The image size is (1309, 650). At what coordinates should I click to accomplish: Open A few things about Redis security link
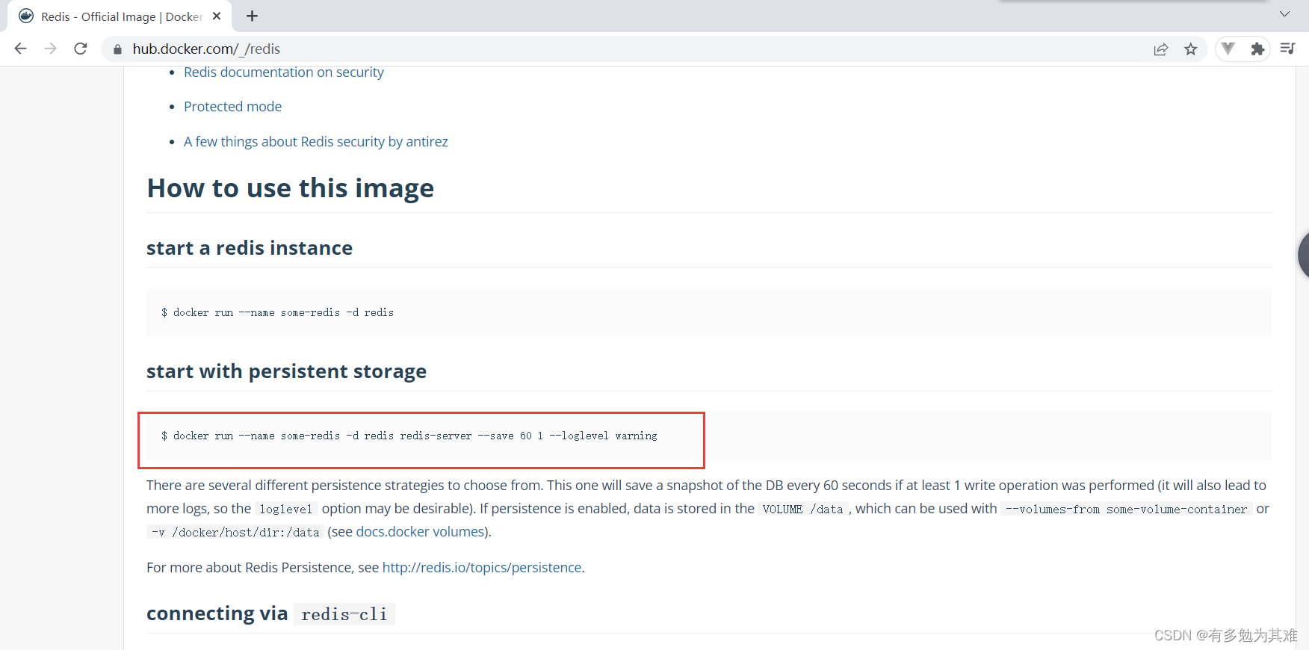click(x=316, y=142)
